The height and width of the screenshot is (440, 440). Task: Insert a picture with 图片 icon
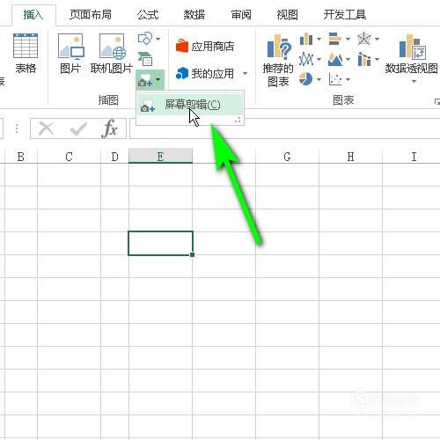[x=70, y=47]
